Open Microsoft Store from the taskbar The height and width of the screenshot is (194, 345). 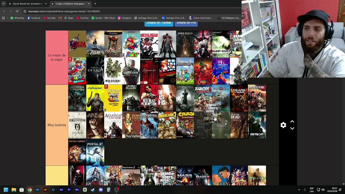point(22,190)
